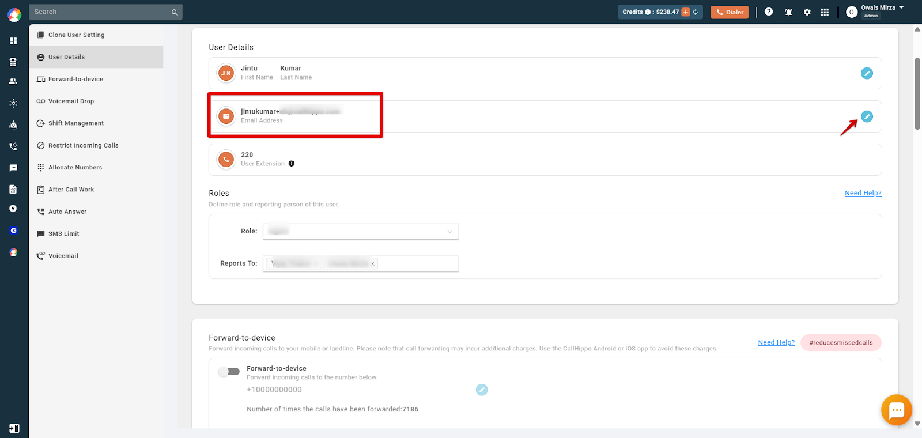Click the first name Jintu
This screenshot has height=438, width=922.
point(249,69)
